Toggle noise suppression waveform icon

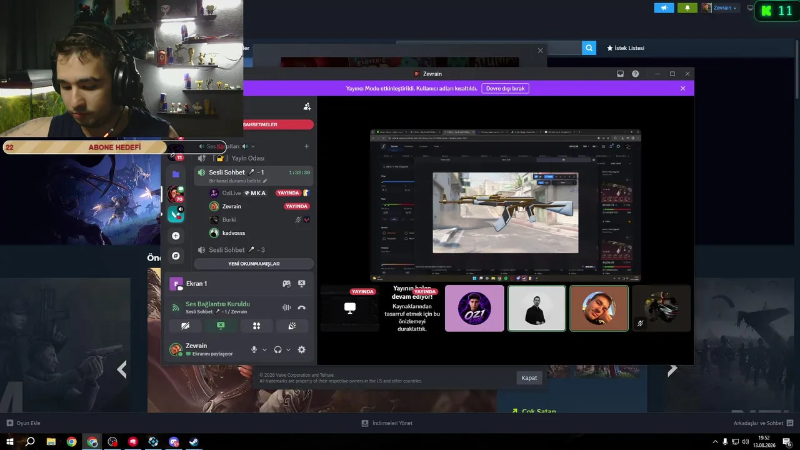point(286,307)
